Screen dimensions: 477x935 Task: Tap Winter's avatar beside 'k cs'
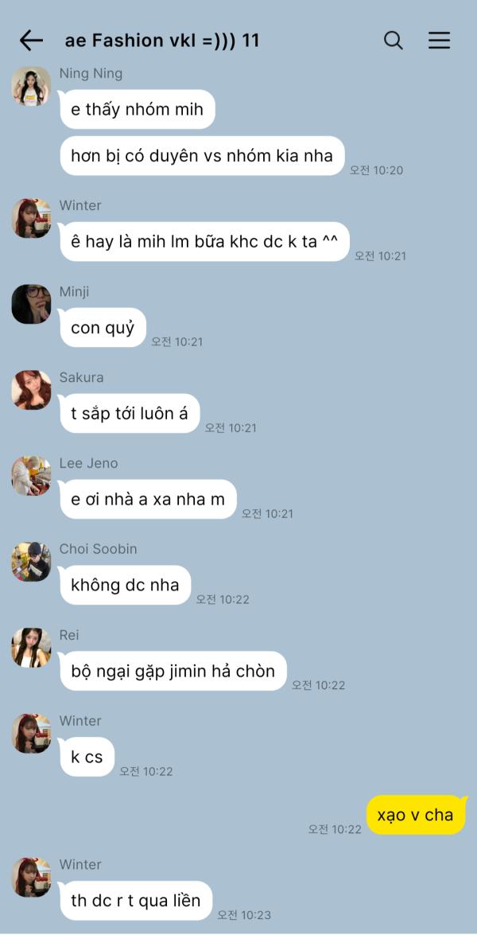(31, 734)
